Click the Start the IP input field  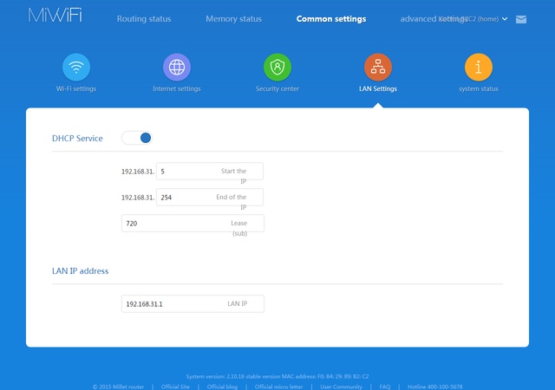click(210, 172)
